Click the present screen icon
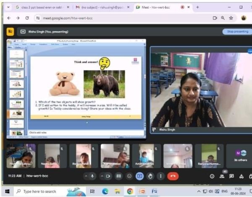The height and width of the screenshot is (197, 252). 140,176
